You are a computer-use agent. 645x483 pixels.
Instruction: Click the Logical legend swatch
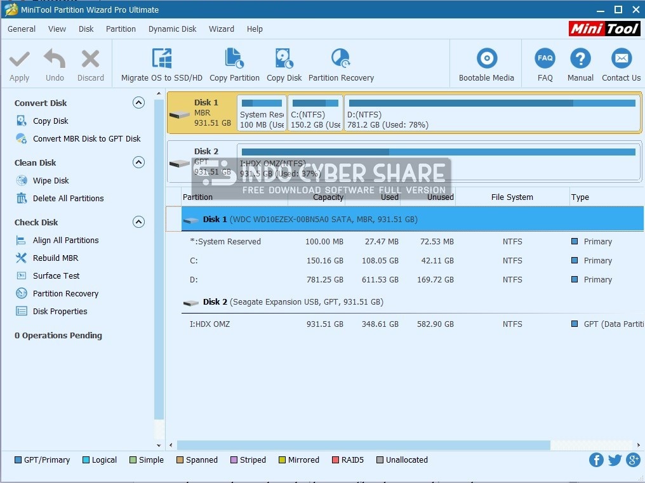(x=86, y=460)
